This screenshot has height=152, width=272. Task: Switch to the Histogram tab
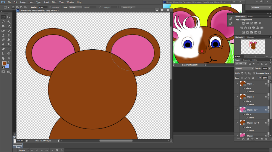pyautogui.click(x=250, y=37)
